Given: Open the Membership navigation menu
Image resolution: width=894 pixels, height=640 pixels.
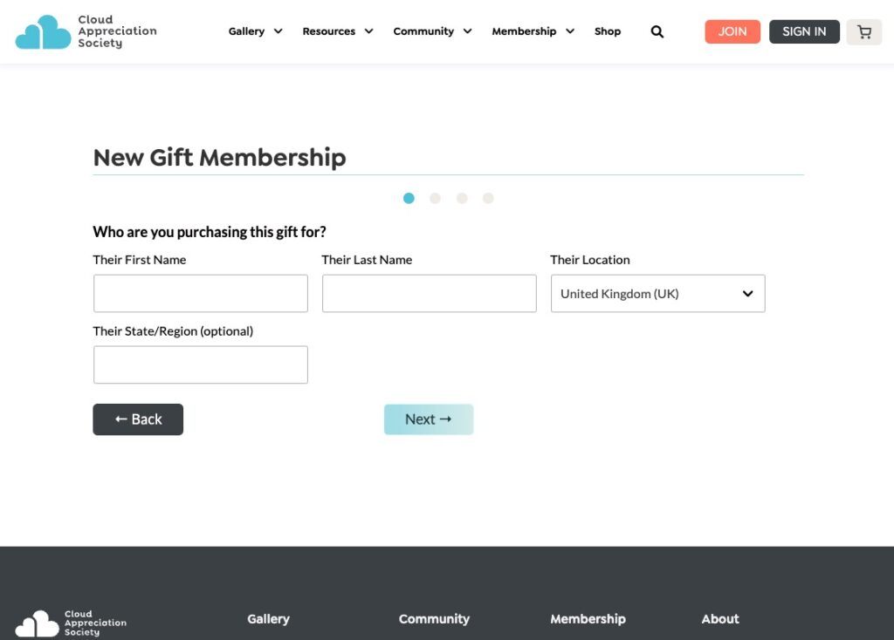Looking at the screenshot, I should [x=533, y=31].
